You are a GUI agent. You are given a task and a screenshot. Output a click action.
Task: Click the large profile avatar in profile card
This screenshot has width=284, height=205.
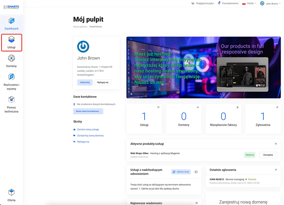point(83,47)
